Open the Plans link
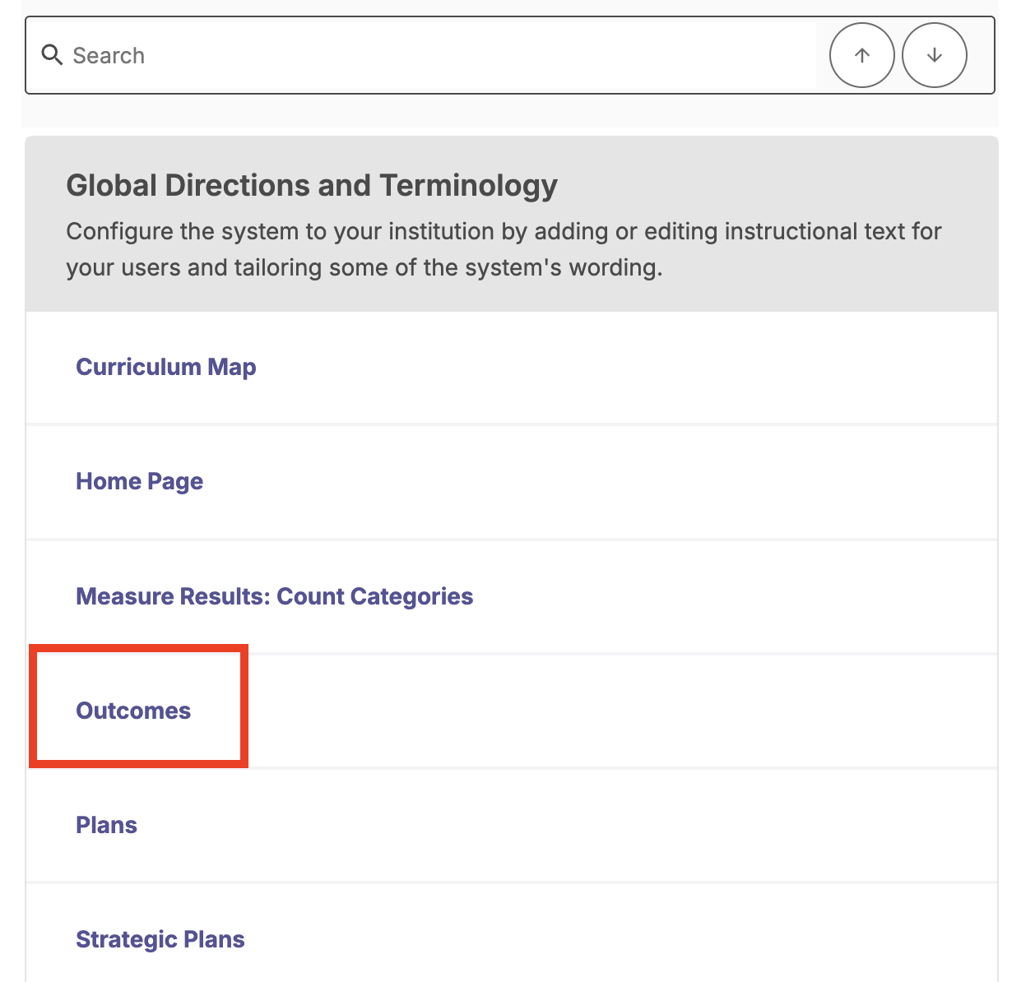This screenshot has width=1035, height=982. pos(107,825)
